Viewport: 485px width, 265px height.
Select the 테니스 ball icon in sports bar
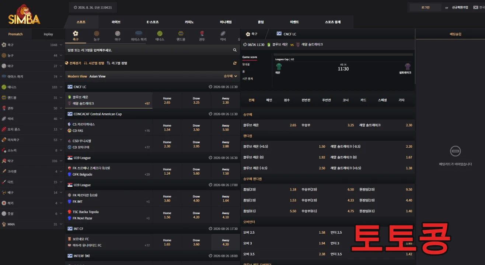(x=160, y=33)
